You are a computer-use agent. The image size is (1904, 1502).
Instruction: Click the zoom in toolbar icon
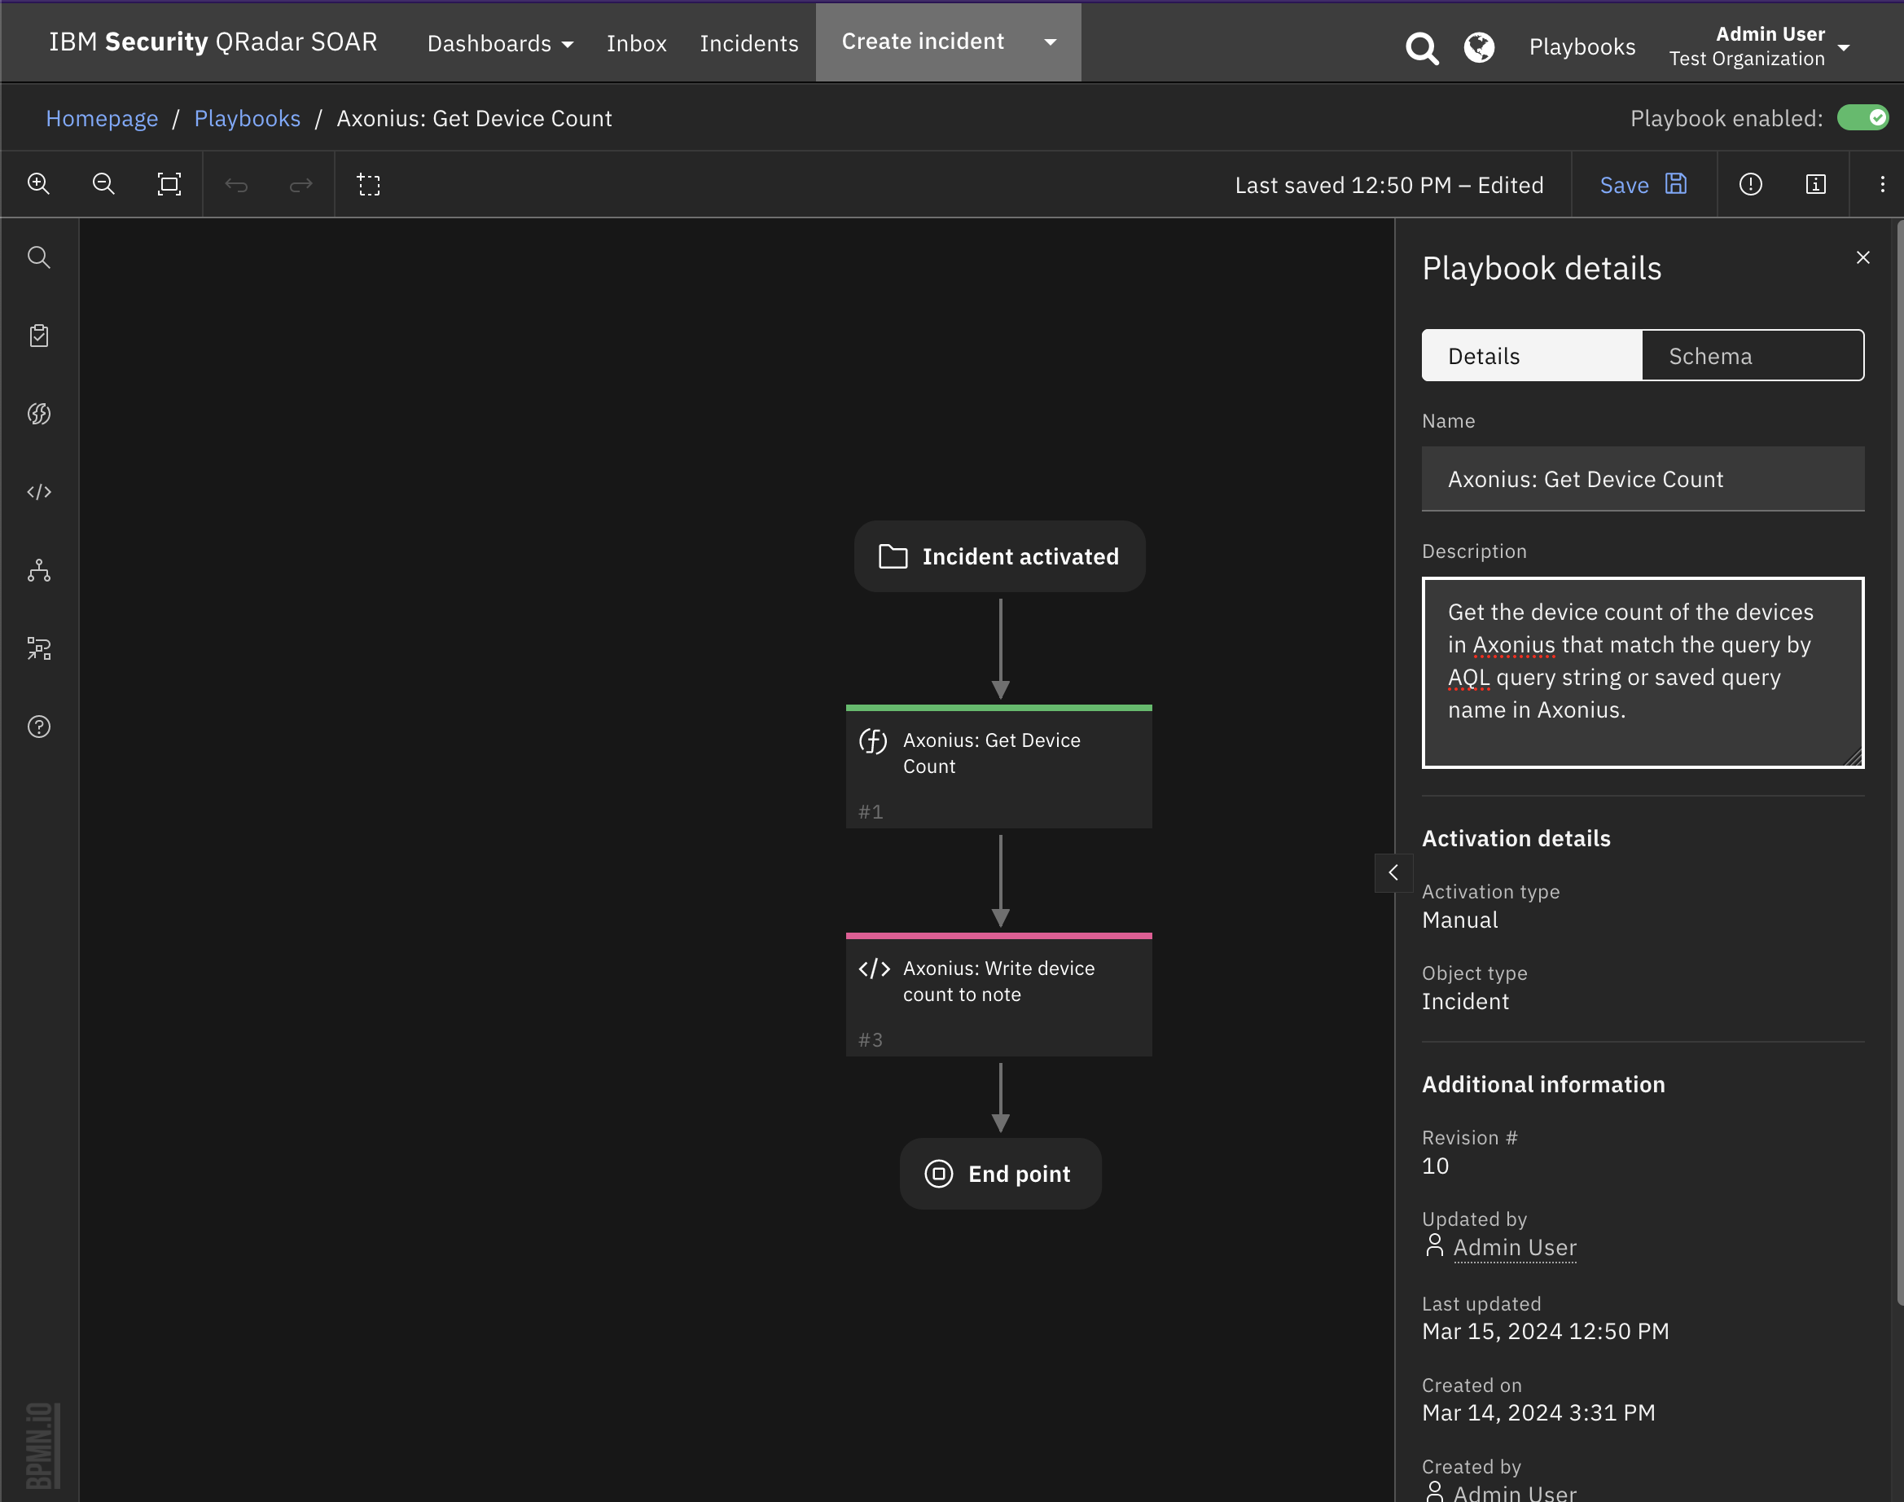38,184
